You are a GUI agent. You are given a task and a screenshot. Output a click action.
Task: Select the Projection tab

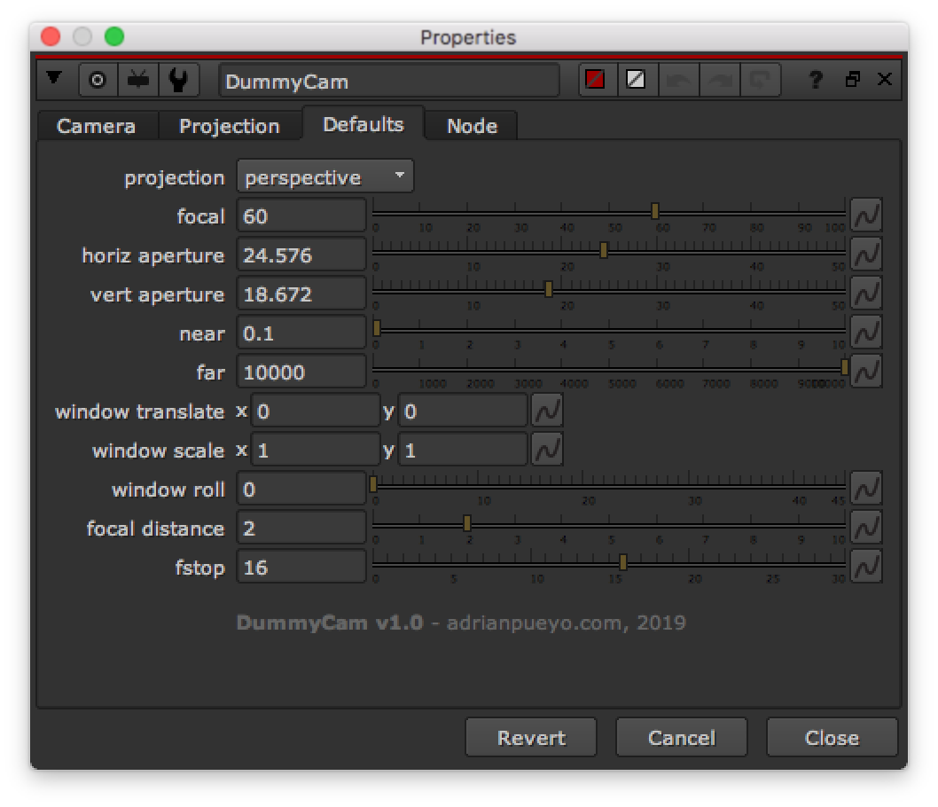point(230,126)
